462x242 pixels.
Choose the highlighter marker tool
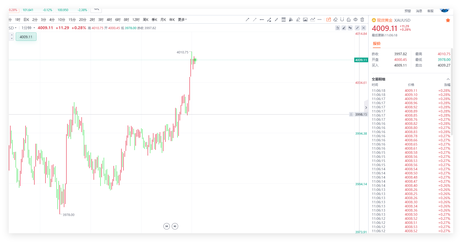tap(298, 20)
